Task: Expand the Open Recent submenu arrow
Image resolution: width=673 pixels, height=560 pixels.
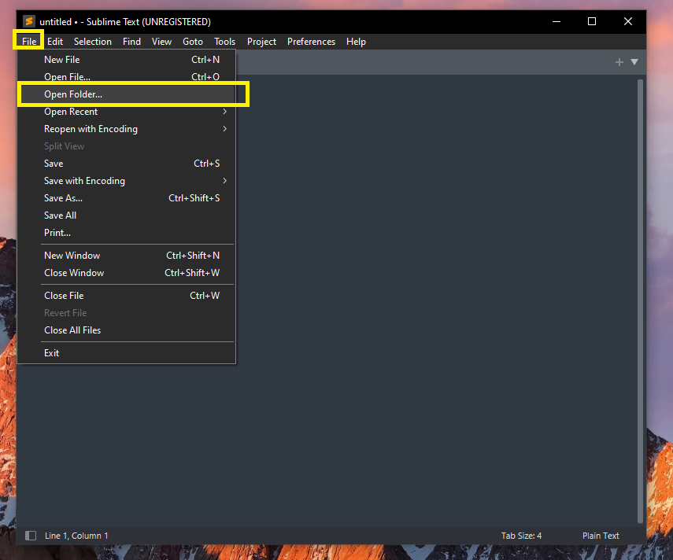Action: click(x=224, y=112)
